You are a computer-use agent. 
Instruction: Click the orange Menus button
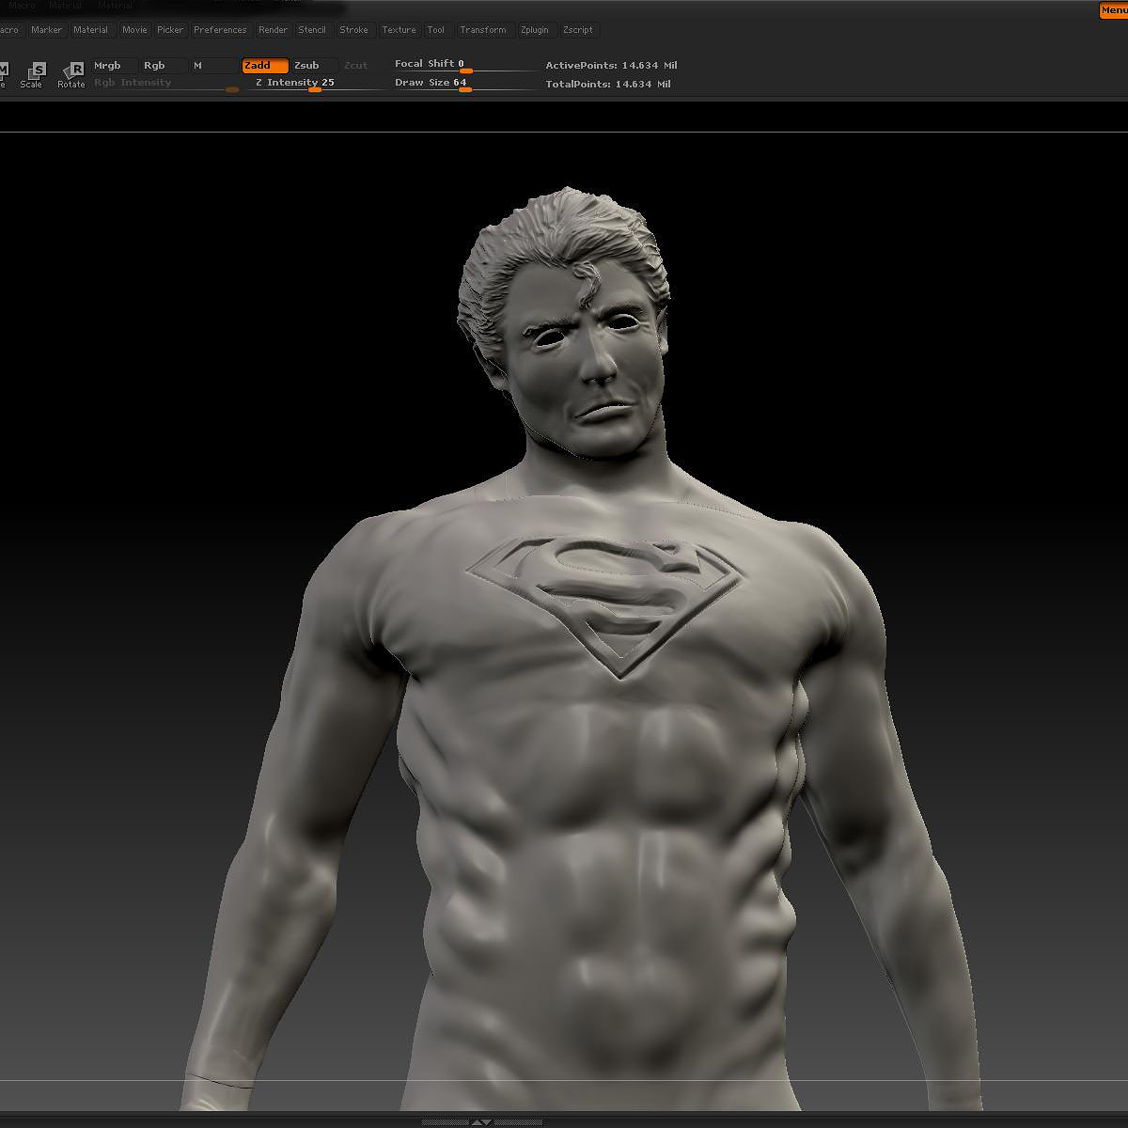pos(1113,10)
